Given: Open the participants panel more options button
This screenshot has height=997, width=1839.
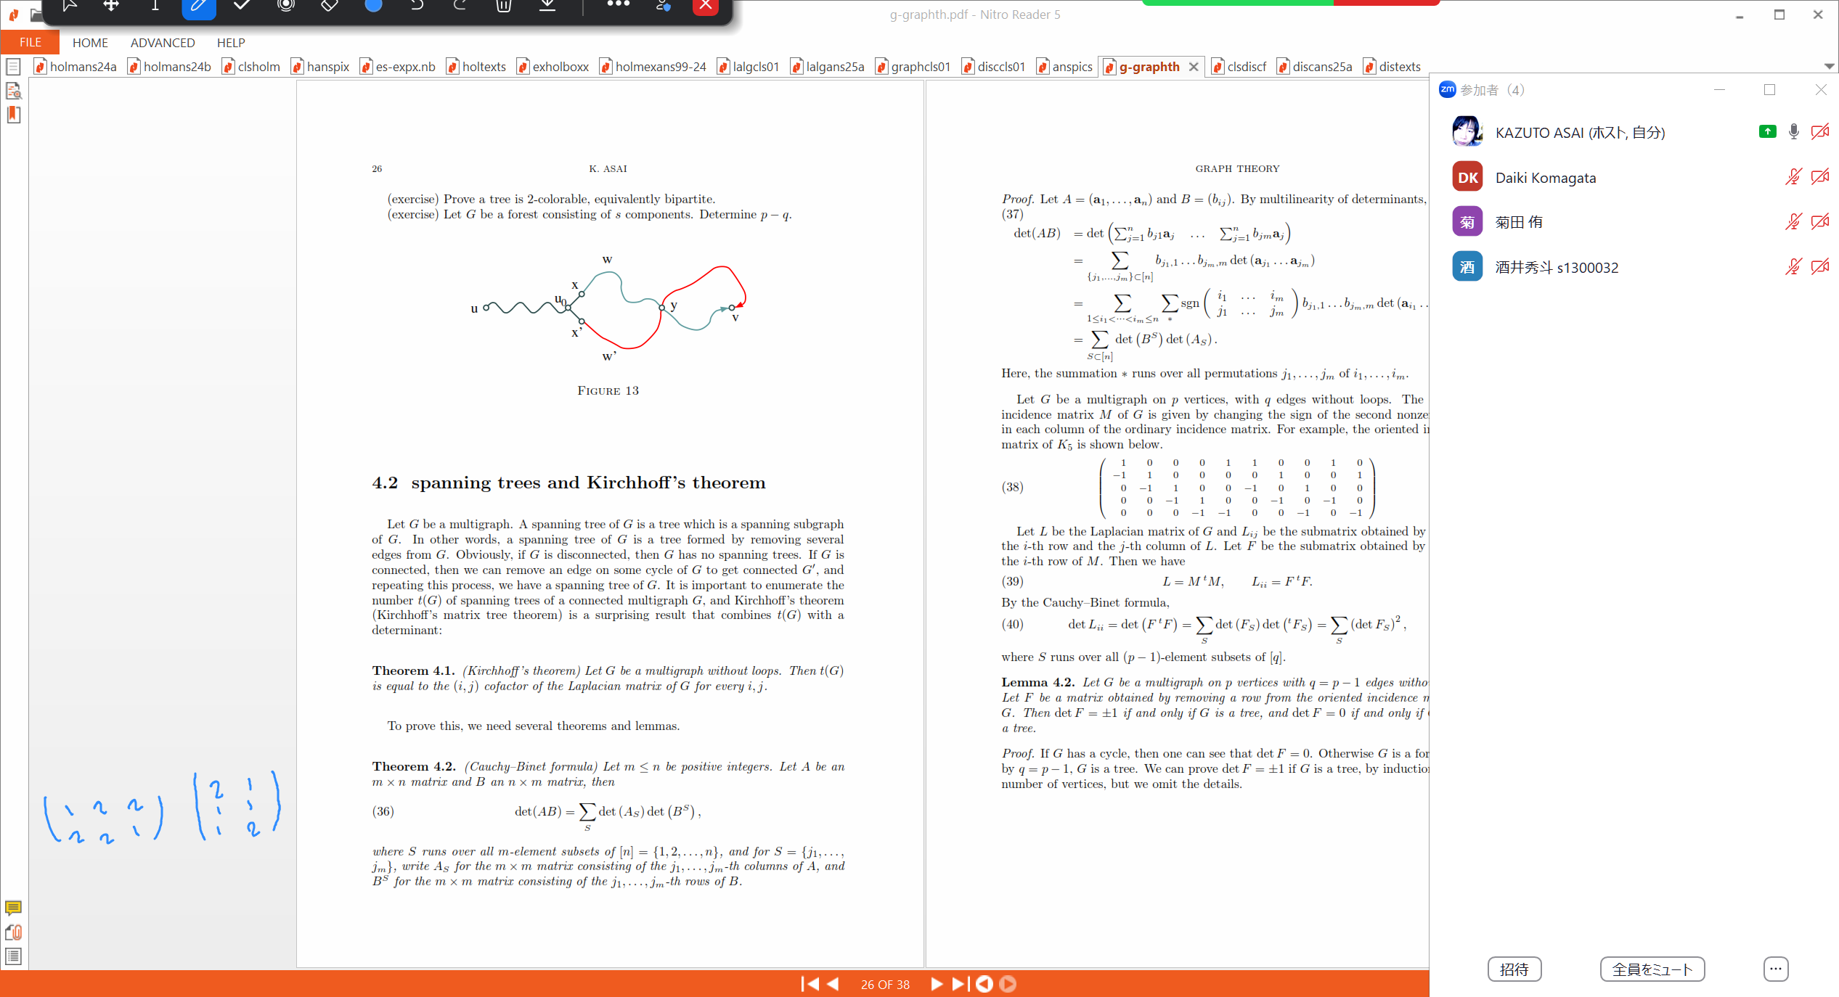Looking at the screenshot, I should click(1775, 969).
